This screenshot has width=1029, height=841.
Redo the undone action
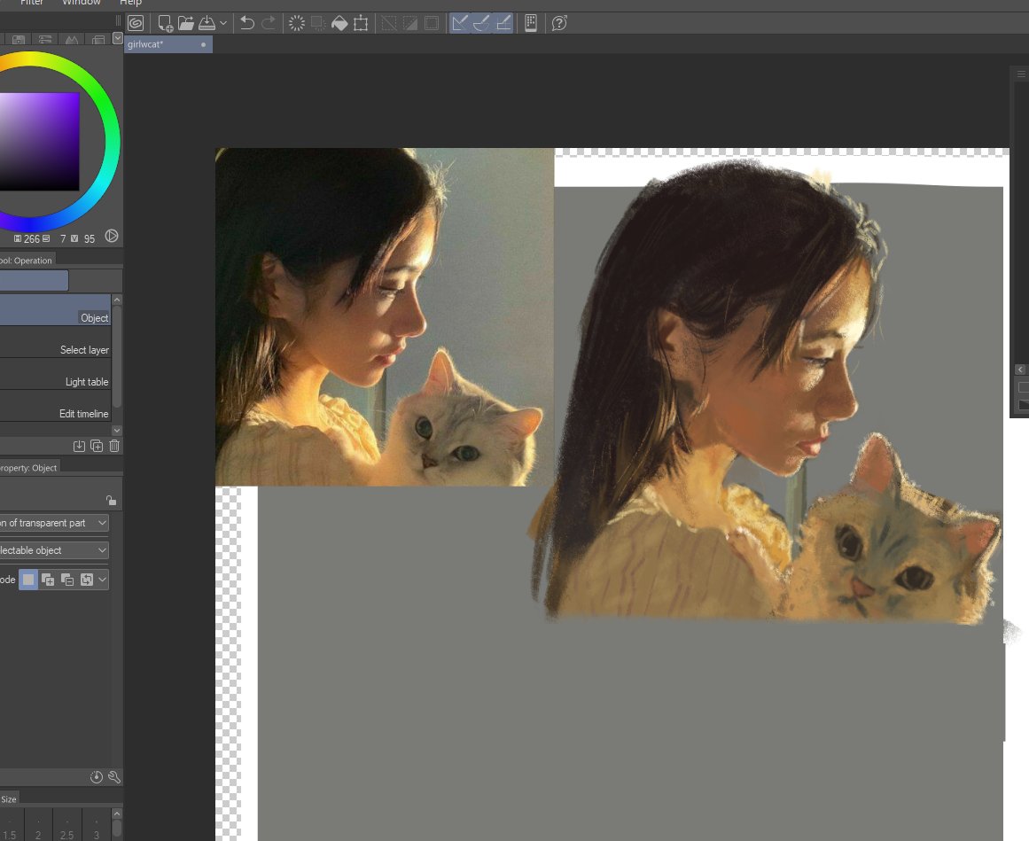click(269, 24)
